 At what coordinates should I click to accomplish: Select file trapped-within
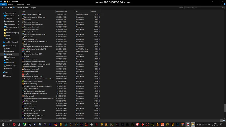click(29, 37)
